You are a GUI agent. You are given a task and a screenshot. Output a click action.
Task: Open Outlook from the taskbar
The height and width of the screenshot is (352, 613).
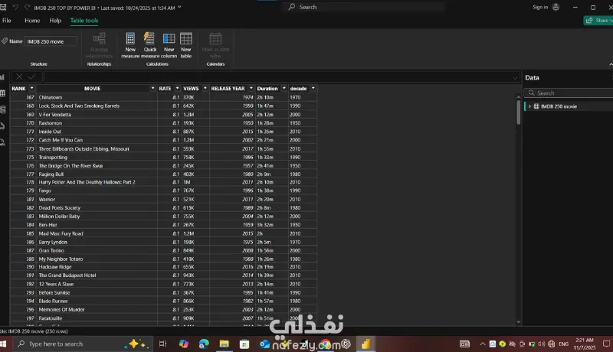(264, 344)
